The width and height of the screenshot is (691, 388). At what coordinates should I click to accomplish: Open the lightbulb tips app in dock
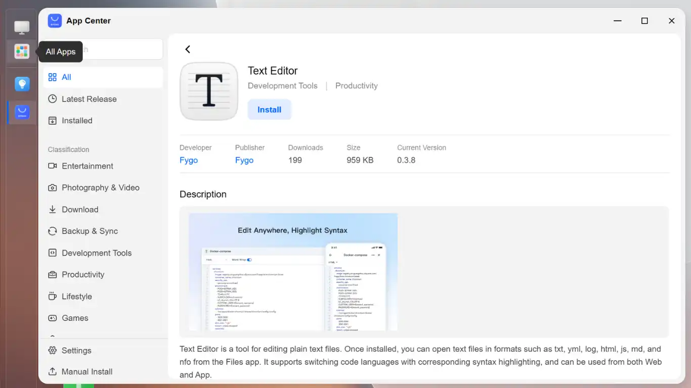click(22, 84)
